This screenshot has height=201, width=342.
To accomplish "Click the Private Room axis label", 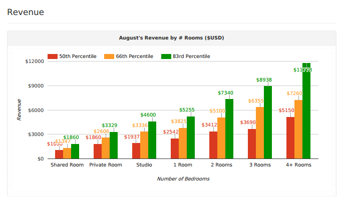I will tap(106, 164).
